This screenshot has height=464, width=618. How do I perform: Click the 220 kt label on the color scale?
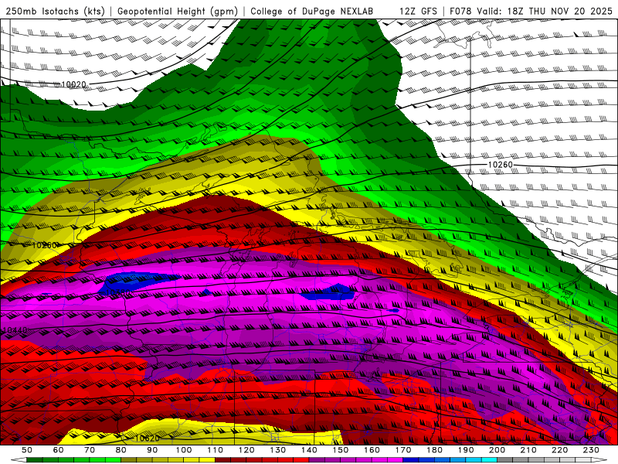tap(559, 450)
